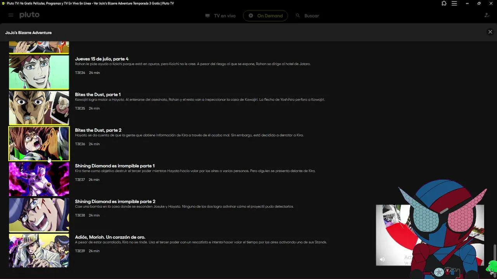Click description starting 'Kawajiri logra matar a Hayato'

pos(200,100)
